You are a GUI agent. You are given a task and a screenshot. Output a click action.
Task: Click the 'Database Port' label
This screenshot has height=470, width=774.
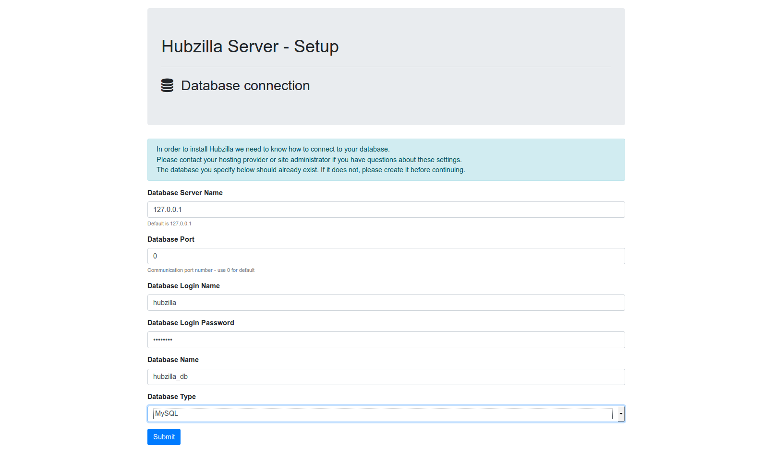point(171,239)
